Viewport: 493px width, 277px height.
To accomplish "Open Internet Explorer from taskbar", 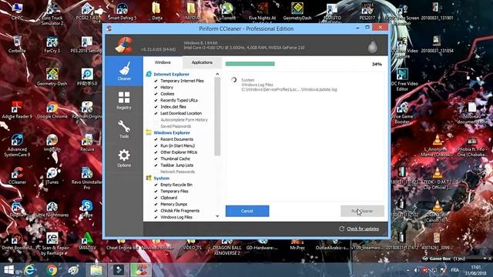I will 30,270.
